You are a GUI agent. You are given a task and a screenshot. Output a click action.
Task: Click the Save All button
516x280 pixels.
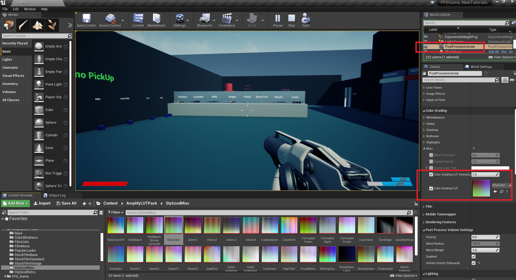click(66, 203)
